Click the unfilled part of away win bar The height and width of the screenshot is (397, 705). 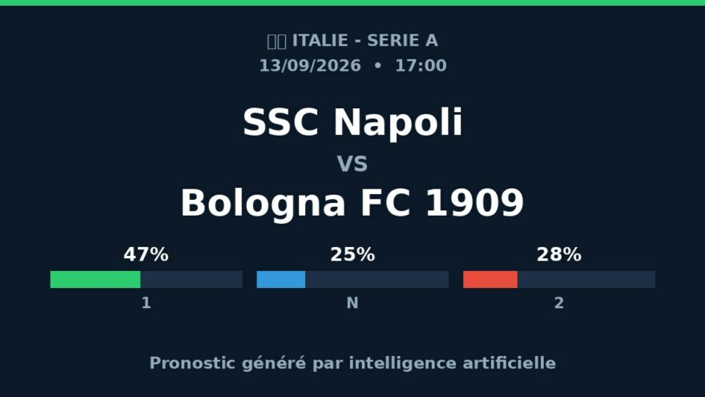click(586, 280)
